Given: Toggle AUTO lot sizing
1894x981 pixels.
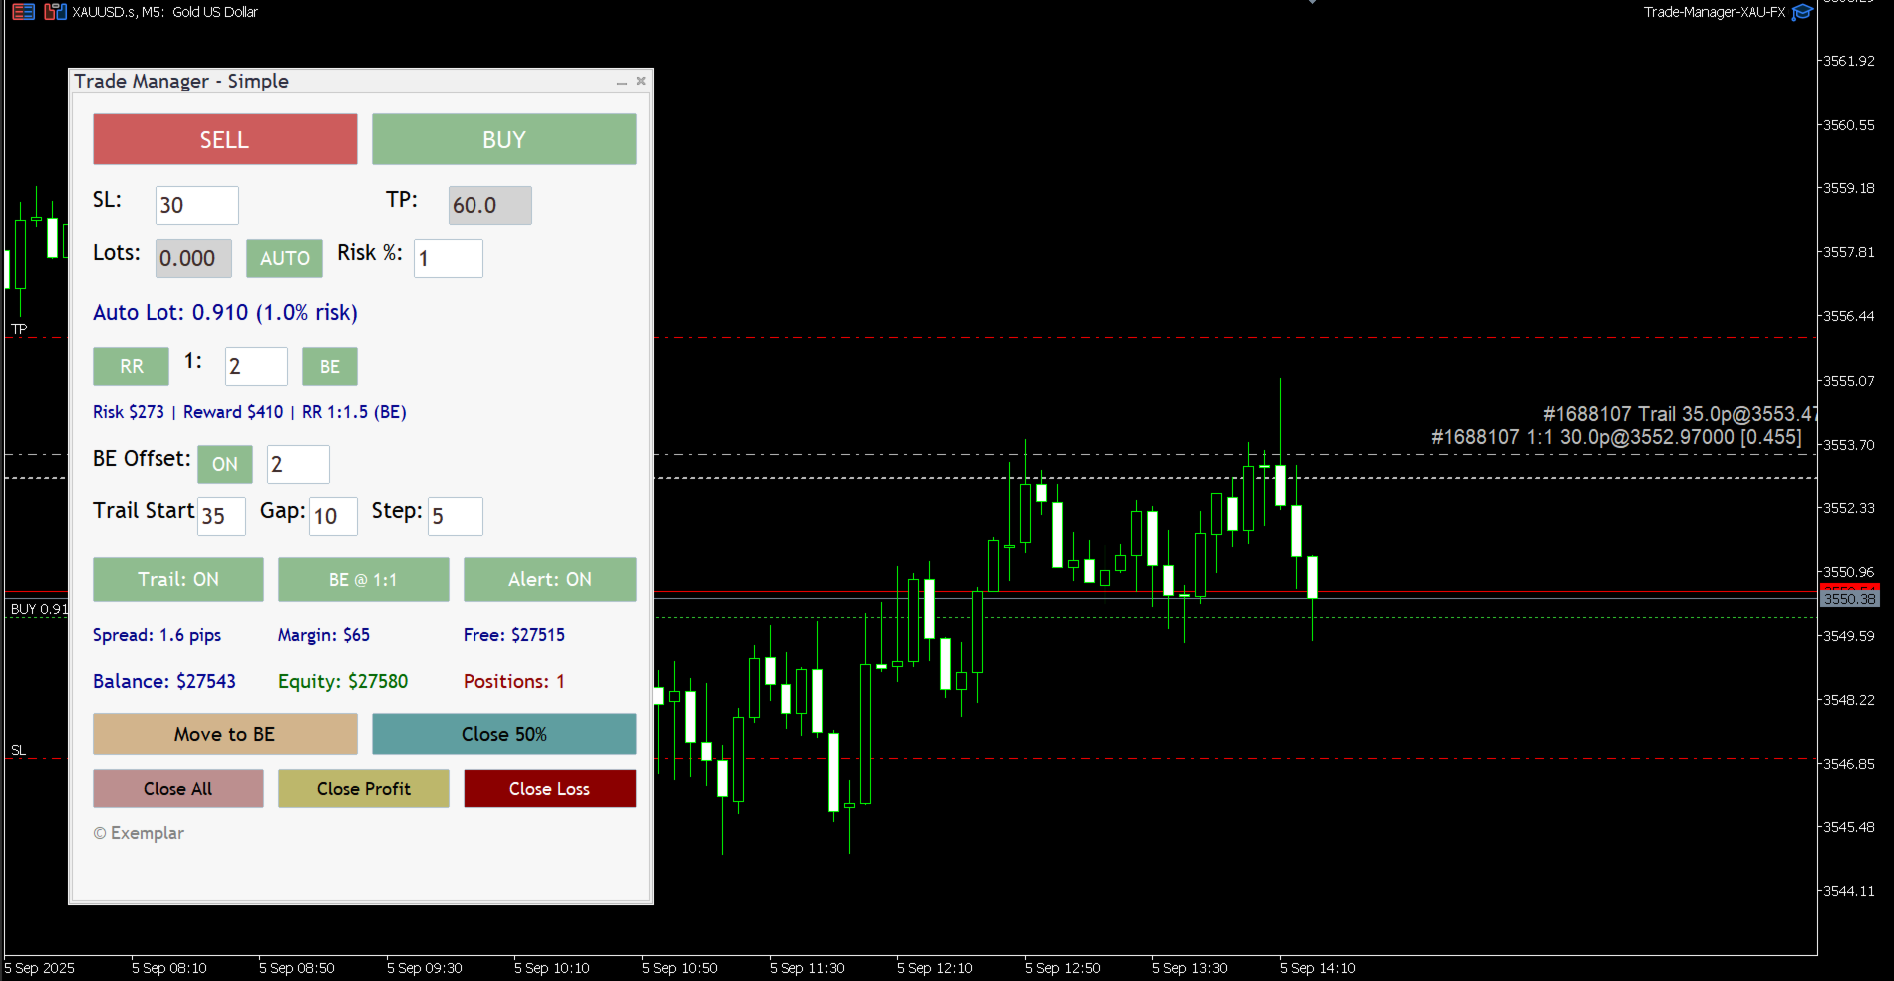Looking at the screenshot, I should 285,258.
